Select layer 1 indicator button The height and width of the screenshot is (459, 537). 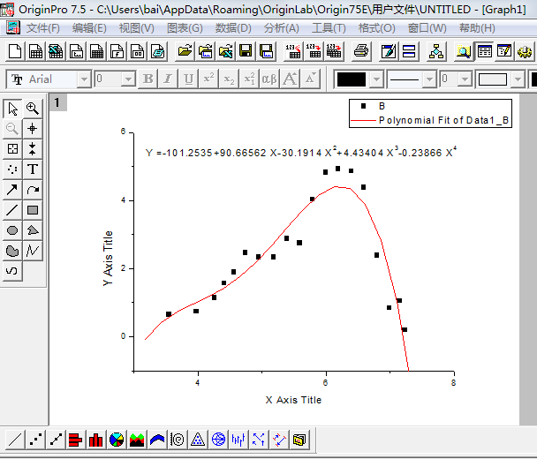click(57, 102)
